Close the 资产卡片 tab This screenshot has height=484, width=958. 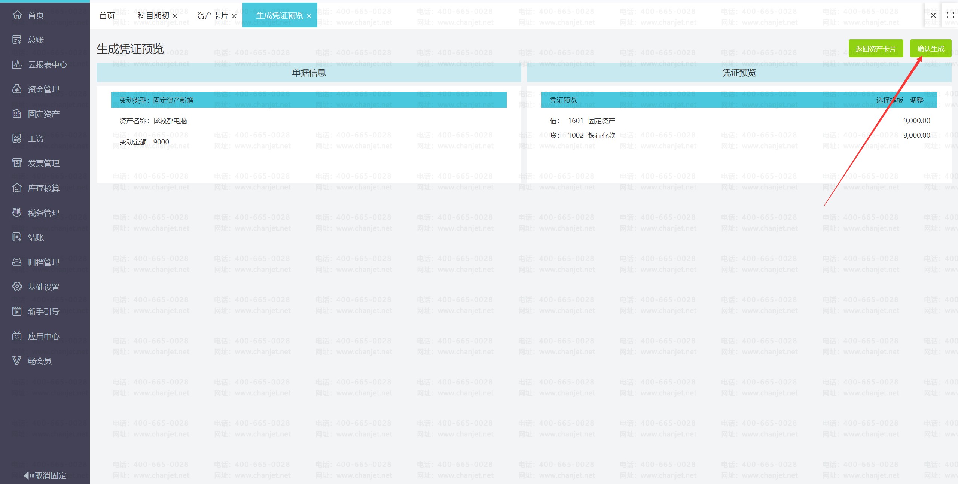pyautogui.click(x=234, y=16)
